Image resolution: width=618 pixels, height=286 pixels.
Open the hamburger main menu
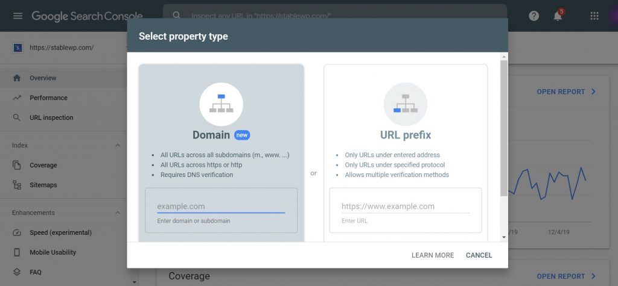[x=18, y=16]
